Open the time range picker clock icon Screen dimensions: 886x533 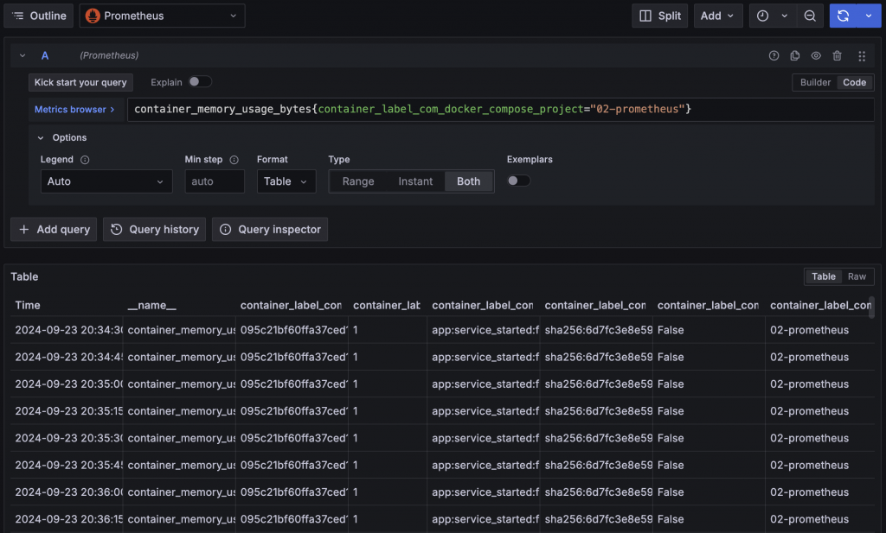(762, 16)
